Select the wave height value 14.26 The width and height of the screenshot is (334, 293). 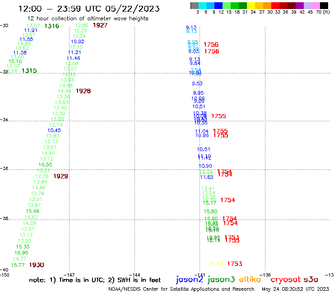(x=29, y=223)
